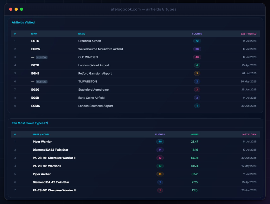Select the London Oxford Airport row
Image resolution: width=270 pixels, height=204 pixels.
(135, 65)
